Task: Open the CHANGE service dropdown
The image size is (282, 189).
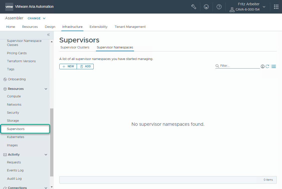Action: (37, 18)
